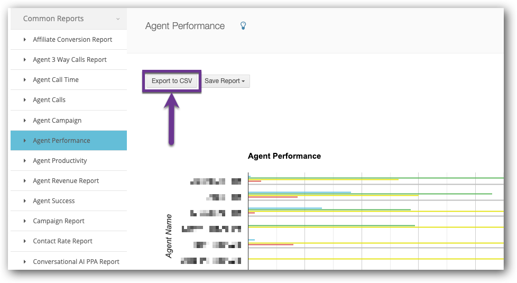Expand the arrow beside Campaign Report

25,221
